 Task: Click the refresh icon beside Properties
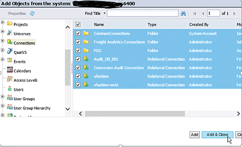pyautogui.click(x=32, y=14)
